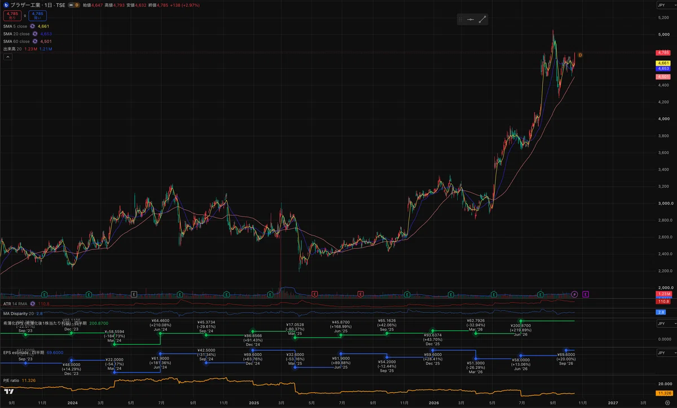Select the MA Disparity 20 legend

[x=17, y=313]
